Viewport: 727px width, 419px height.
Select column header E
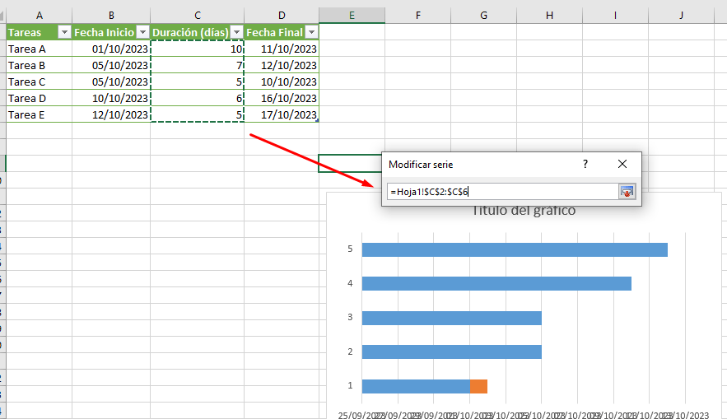(x=352, y=15)
